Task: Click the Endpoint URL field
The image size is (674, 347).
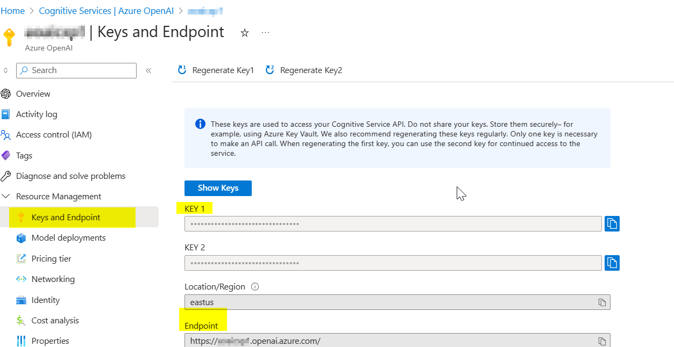Action: [397, 341]
